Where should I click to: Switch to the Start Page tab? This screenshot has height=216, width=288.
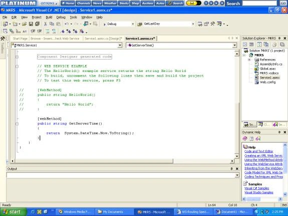pos(20,38)
